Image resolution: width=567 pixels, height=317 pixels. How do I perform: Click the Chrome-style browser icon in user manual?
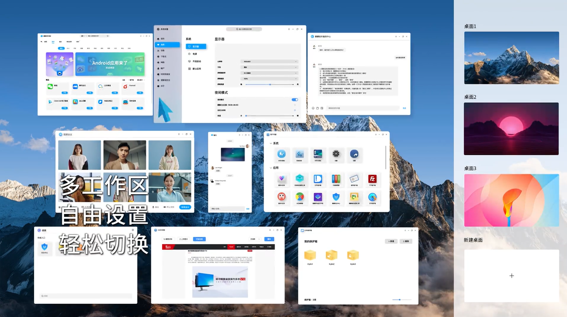300,197
